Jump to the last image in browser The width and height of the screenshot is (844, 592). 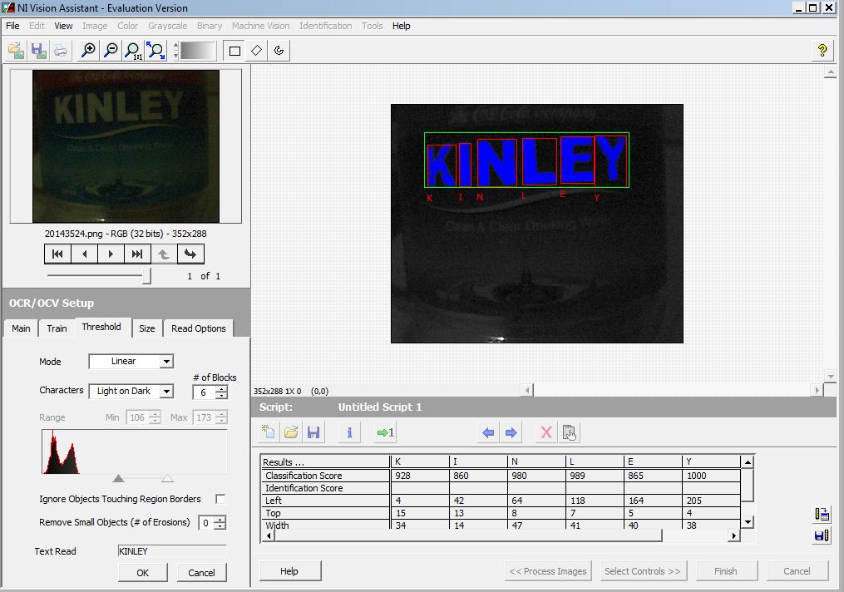click(x=137, y=254)
